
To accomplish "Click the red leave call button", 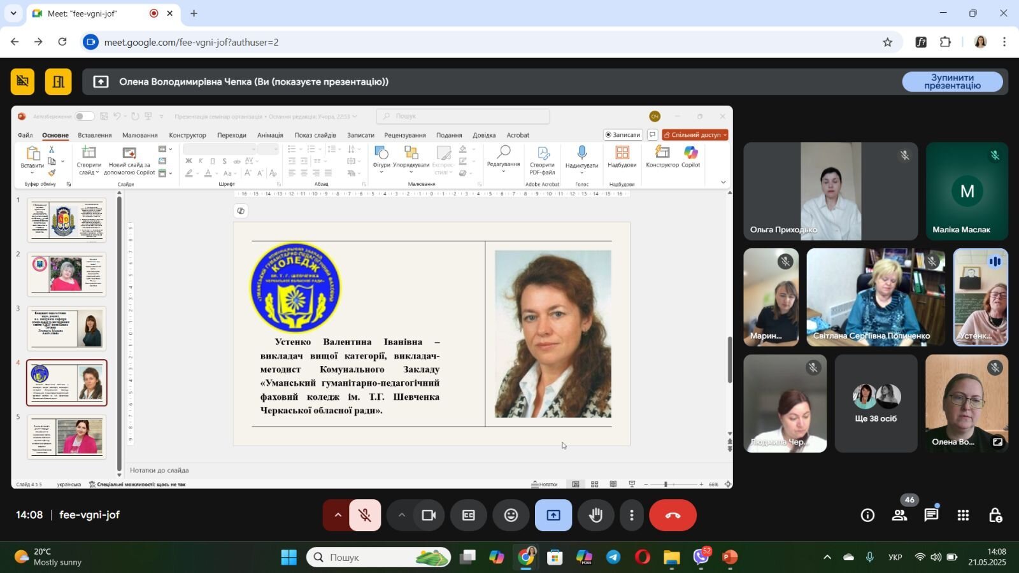I will coord(673,515).
